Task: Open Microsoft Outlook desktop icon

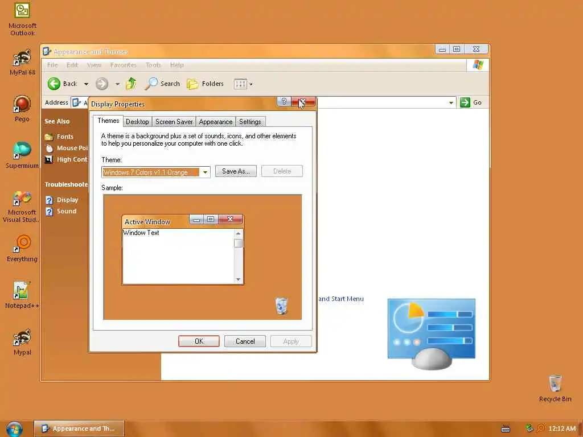Action: point(22,19)
